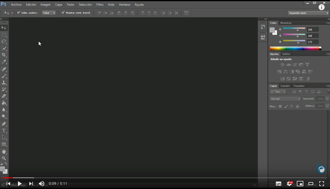Select the Crop tool
Screen dimensions: 330x189
click(x=4, y=55)
